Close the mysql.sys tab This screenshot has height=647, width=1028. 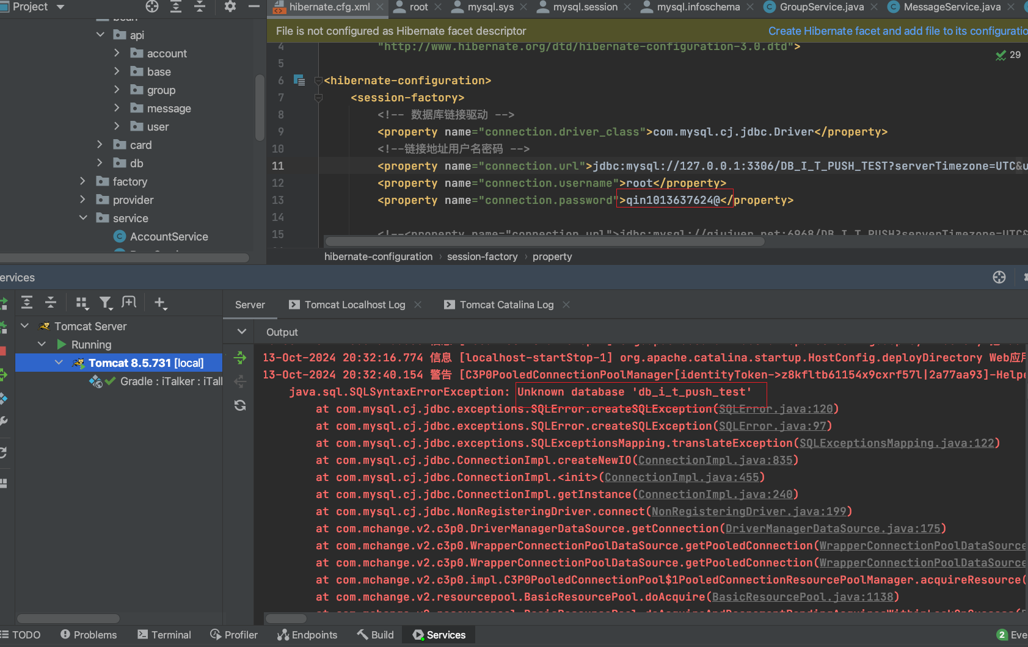pos(523,7)
